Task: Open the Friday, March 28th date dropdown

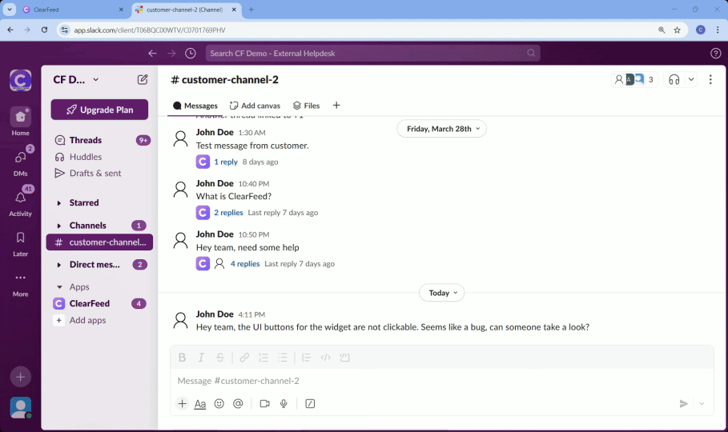Action: point(441,129)
